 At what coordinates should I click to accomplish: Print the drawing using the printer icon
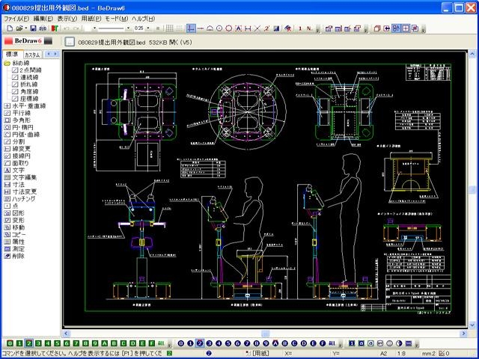[43, 28]
